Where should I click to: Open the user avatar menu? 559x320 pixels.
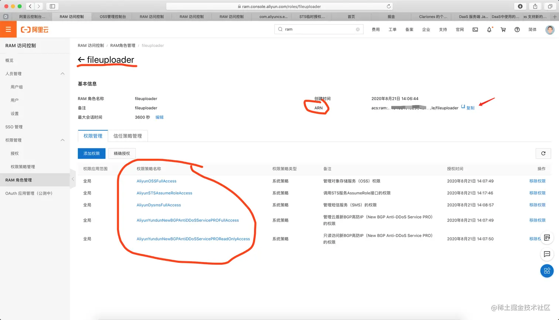pos(550,30)
